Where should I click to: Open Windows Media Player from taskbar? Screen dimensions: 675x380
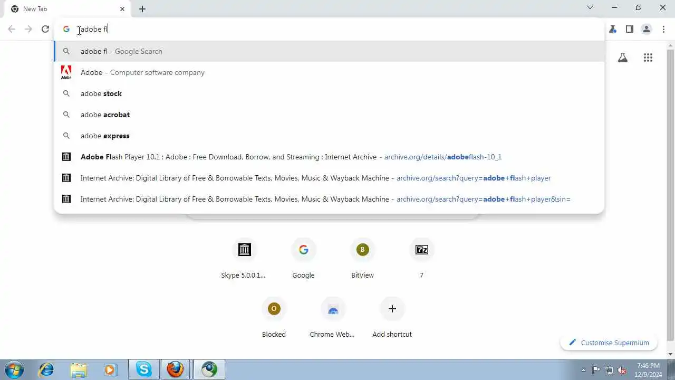[x=110, y=369]
